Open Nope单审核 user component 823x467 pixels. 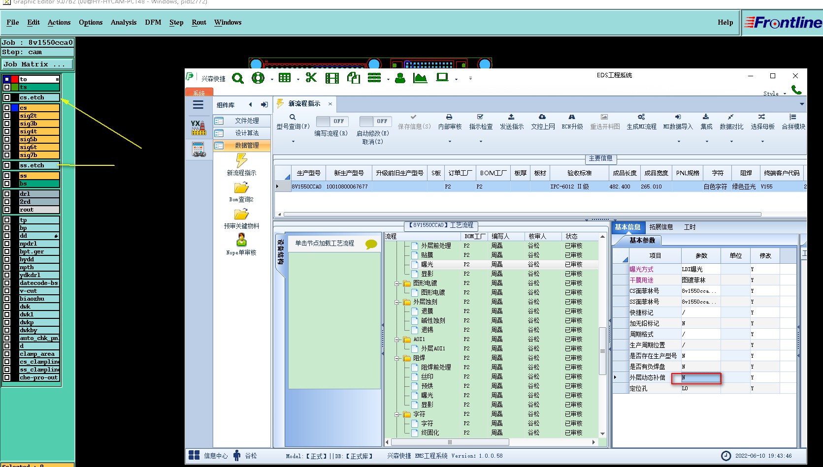coord(241,245)
